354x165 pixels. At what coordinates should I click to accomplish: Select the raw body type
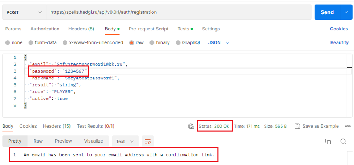tap(136, 42)
